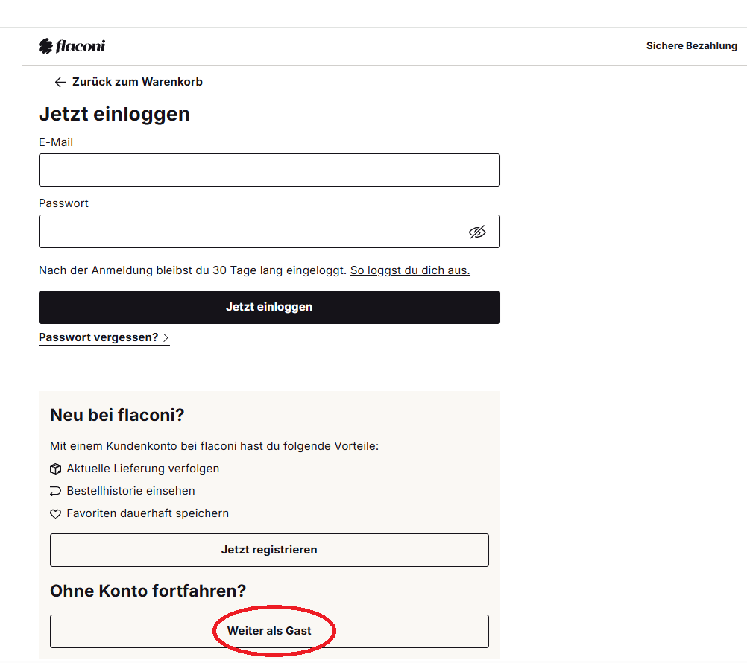
Task: Click the Sichere Bezahlung text in header
Action: coord(691,45)
